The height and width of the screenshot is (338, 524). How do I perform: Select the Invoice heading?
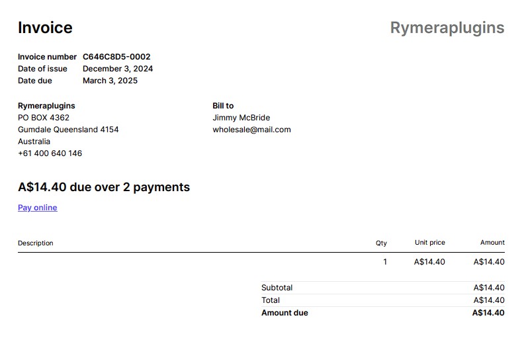45,27
